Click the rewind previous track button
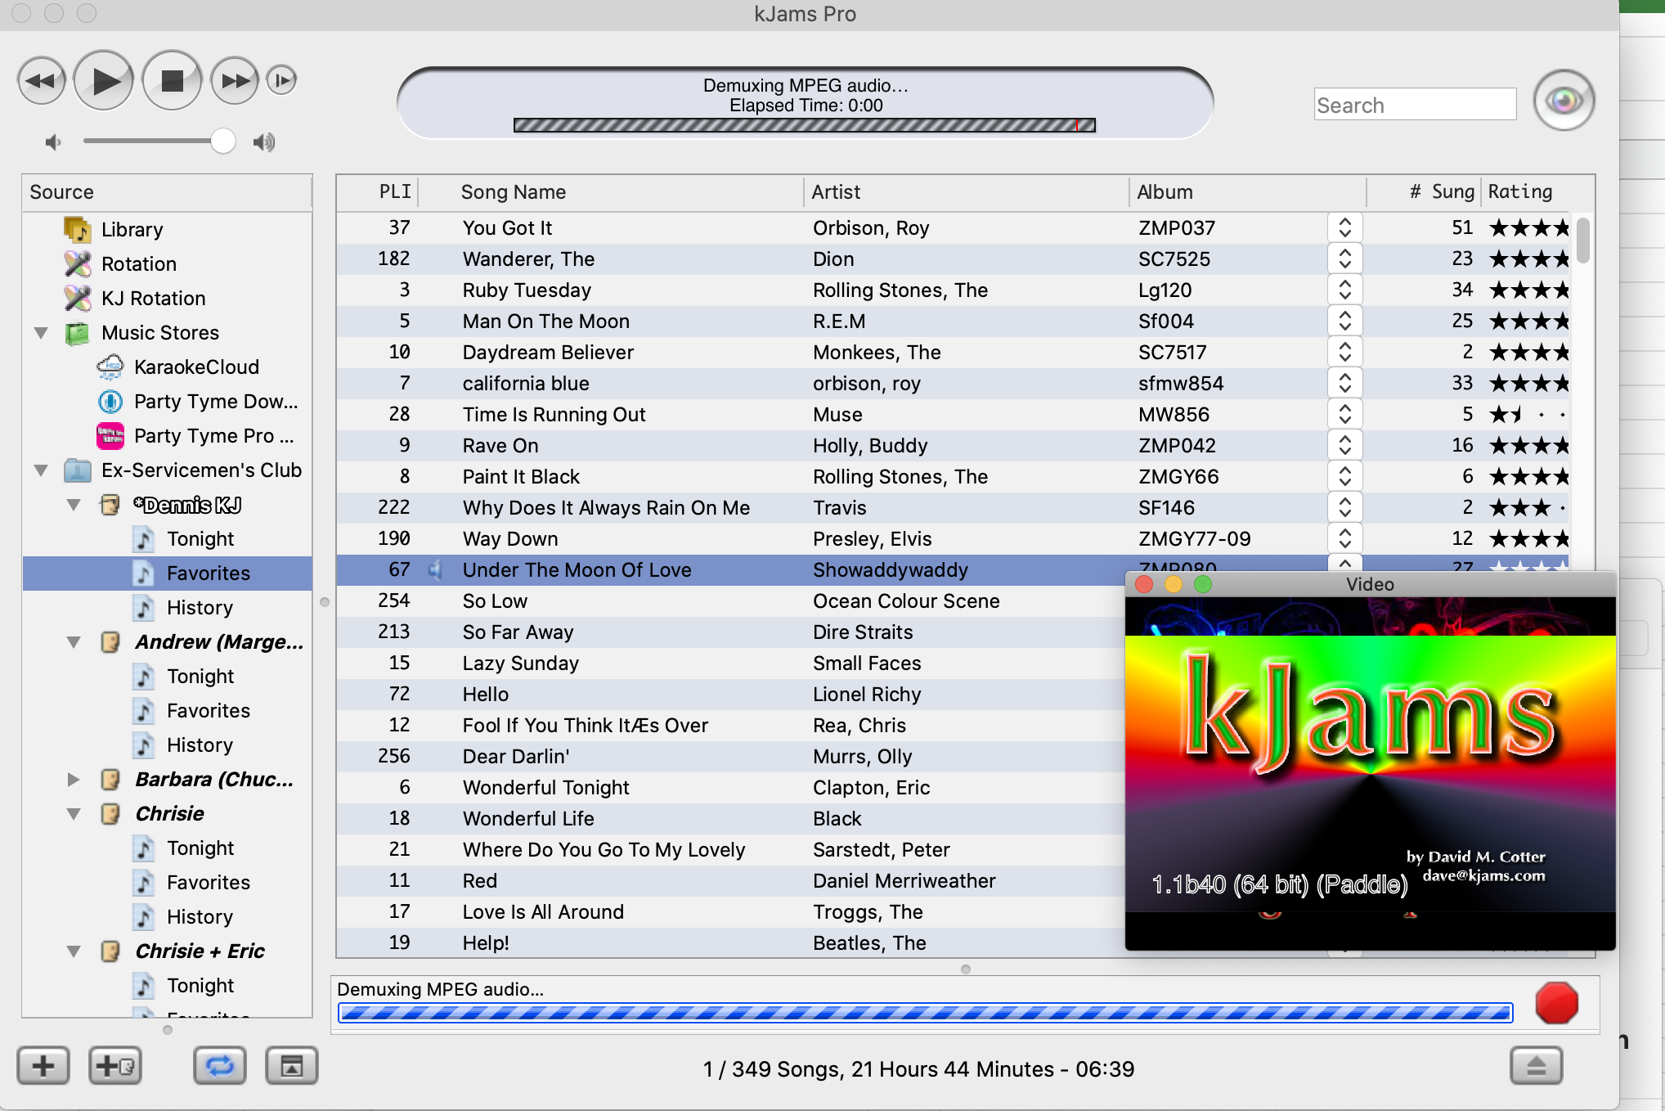1665x1111 pixels. (x=41, y=81)
